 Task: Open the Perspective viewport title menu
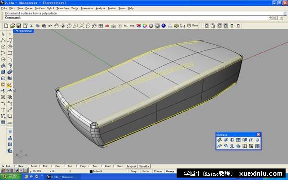pos(23,31)
